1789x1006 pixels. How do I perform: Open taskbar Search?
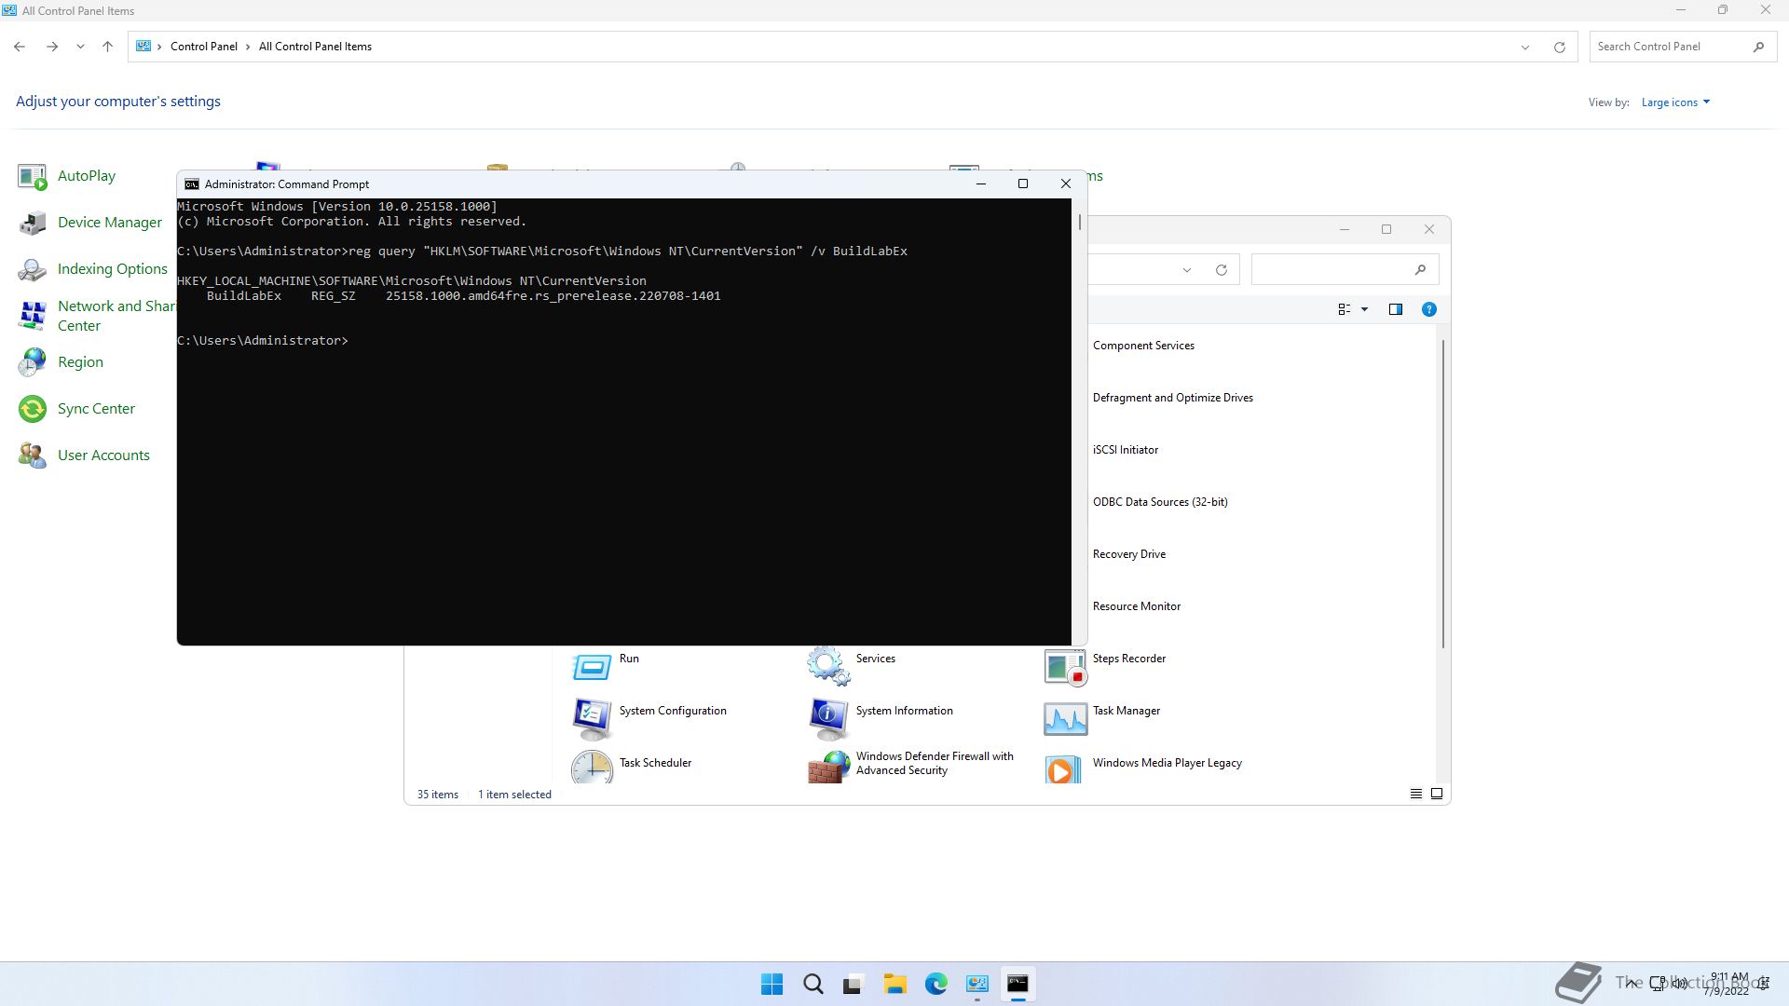(813, 984)
